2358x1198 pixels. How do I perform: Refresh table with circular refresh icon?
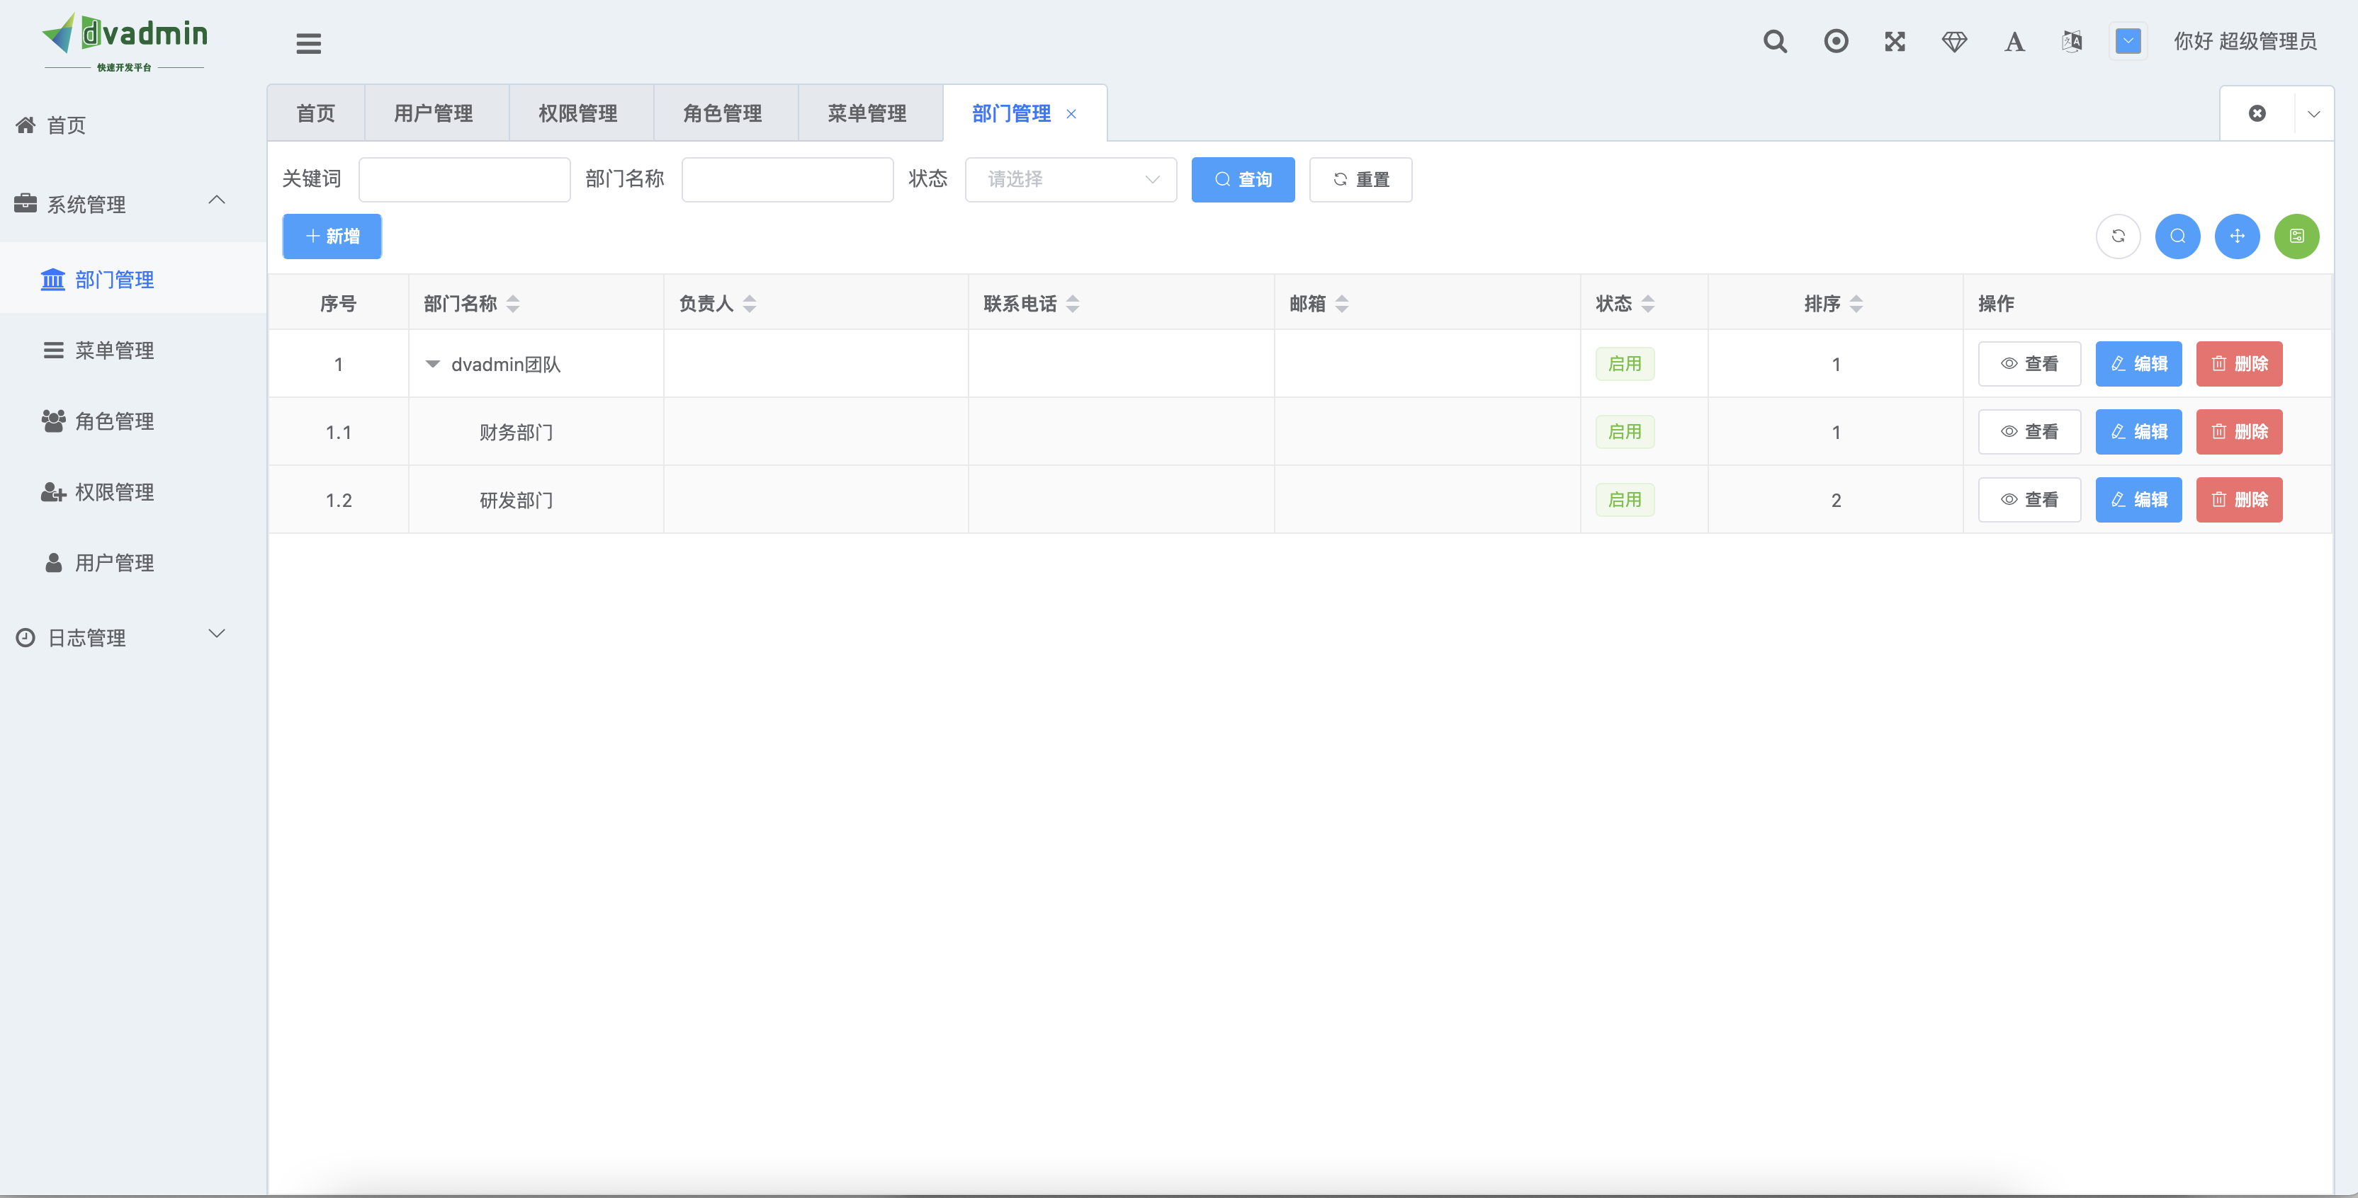(x=2119, y=236)
